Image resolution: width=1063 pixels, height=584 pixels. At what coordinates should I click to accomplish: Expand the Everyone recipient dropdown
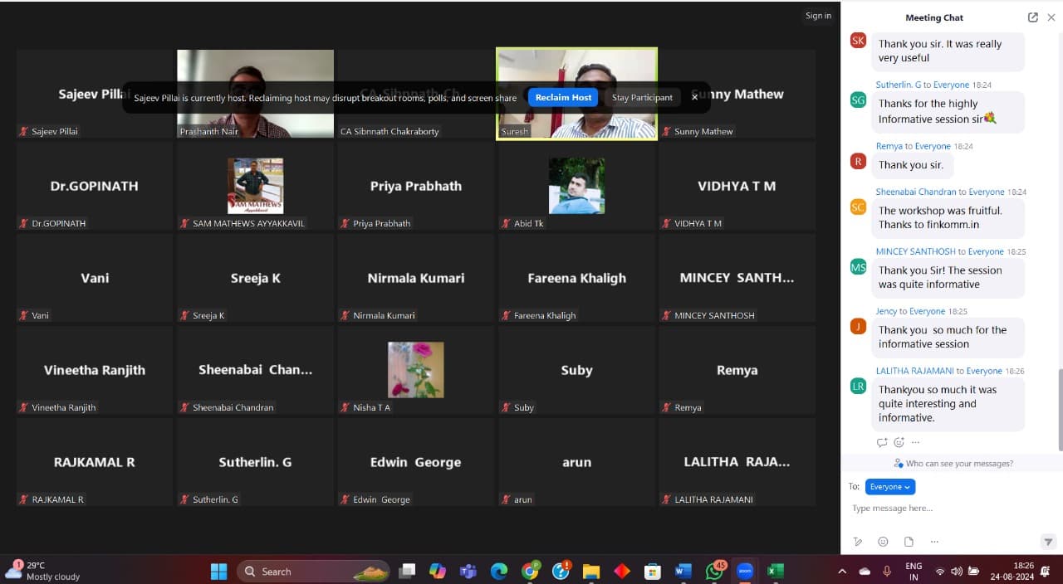pos(890,487)
